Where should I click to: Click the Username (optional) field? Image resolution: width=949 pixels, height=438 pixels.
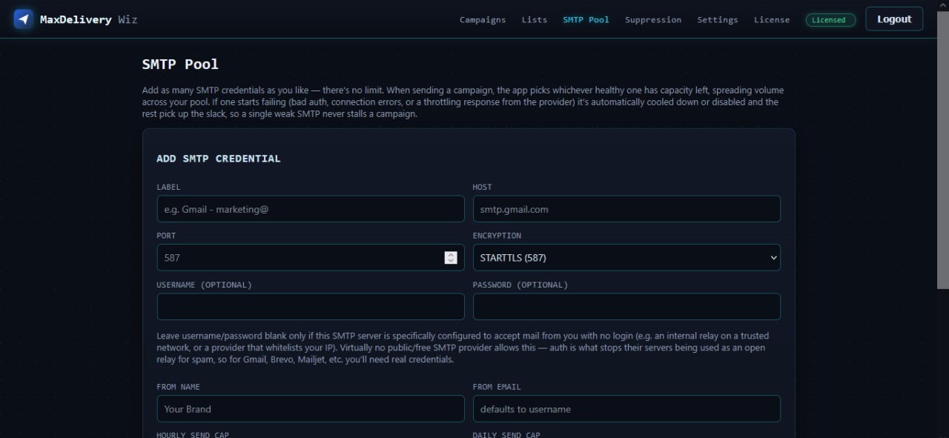point(311,307)
